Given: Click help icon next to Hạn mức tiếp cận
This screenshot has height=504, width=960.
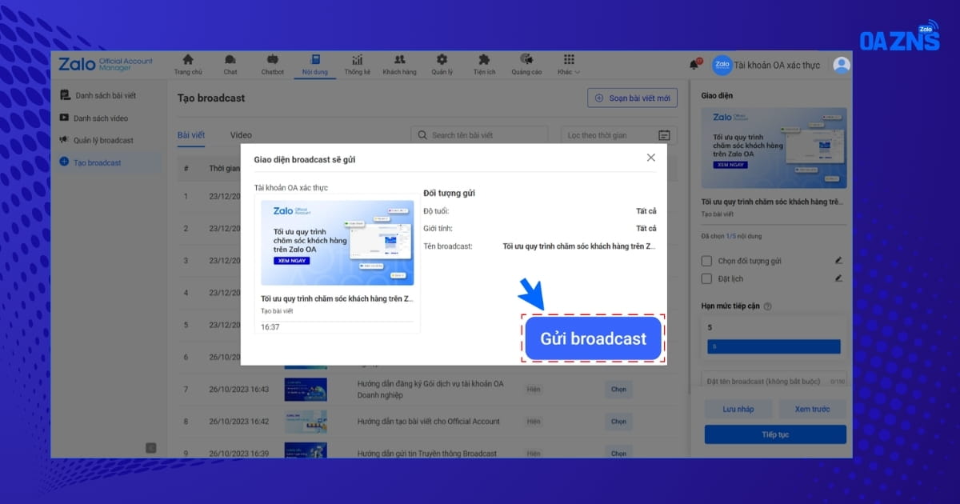Looking at the screenshot, I should click(x=767, y=306).
